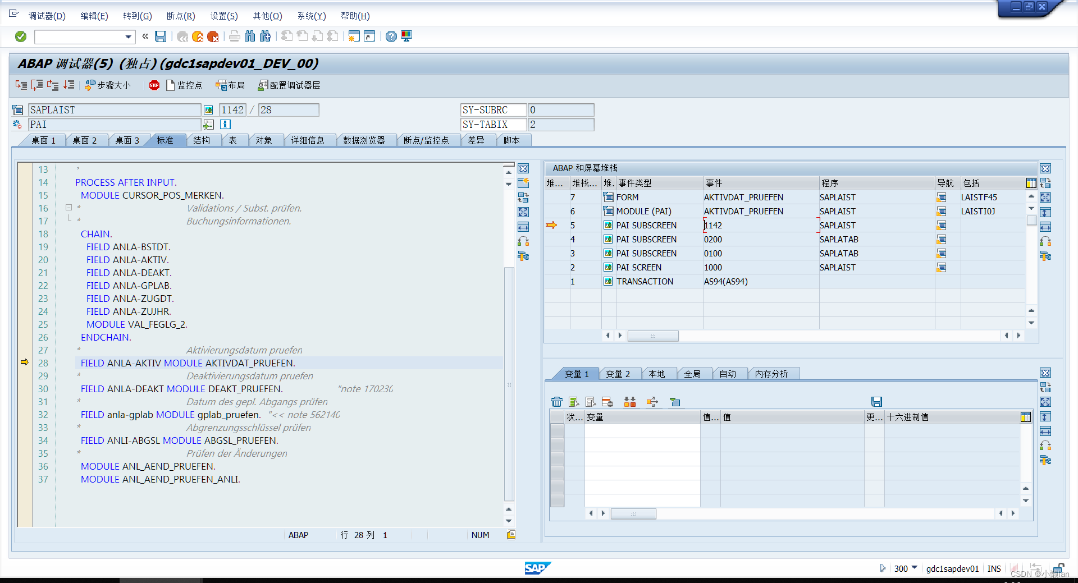
Task: Click the services icon on call stack panel
Action: (1045, 255)
